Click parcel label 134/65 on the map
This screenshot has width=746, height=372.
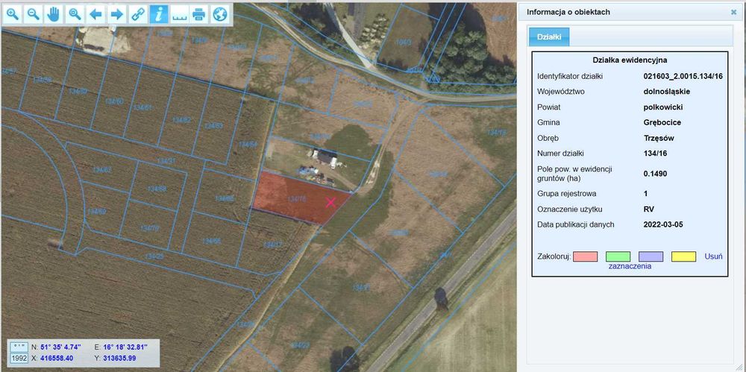(x=224, y=198)
